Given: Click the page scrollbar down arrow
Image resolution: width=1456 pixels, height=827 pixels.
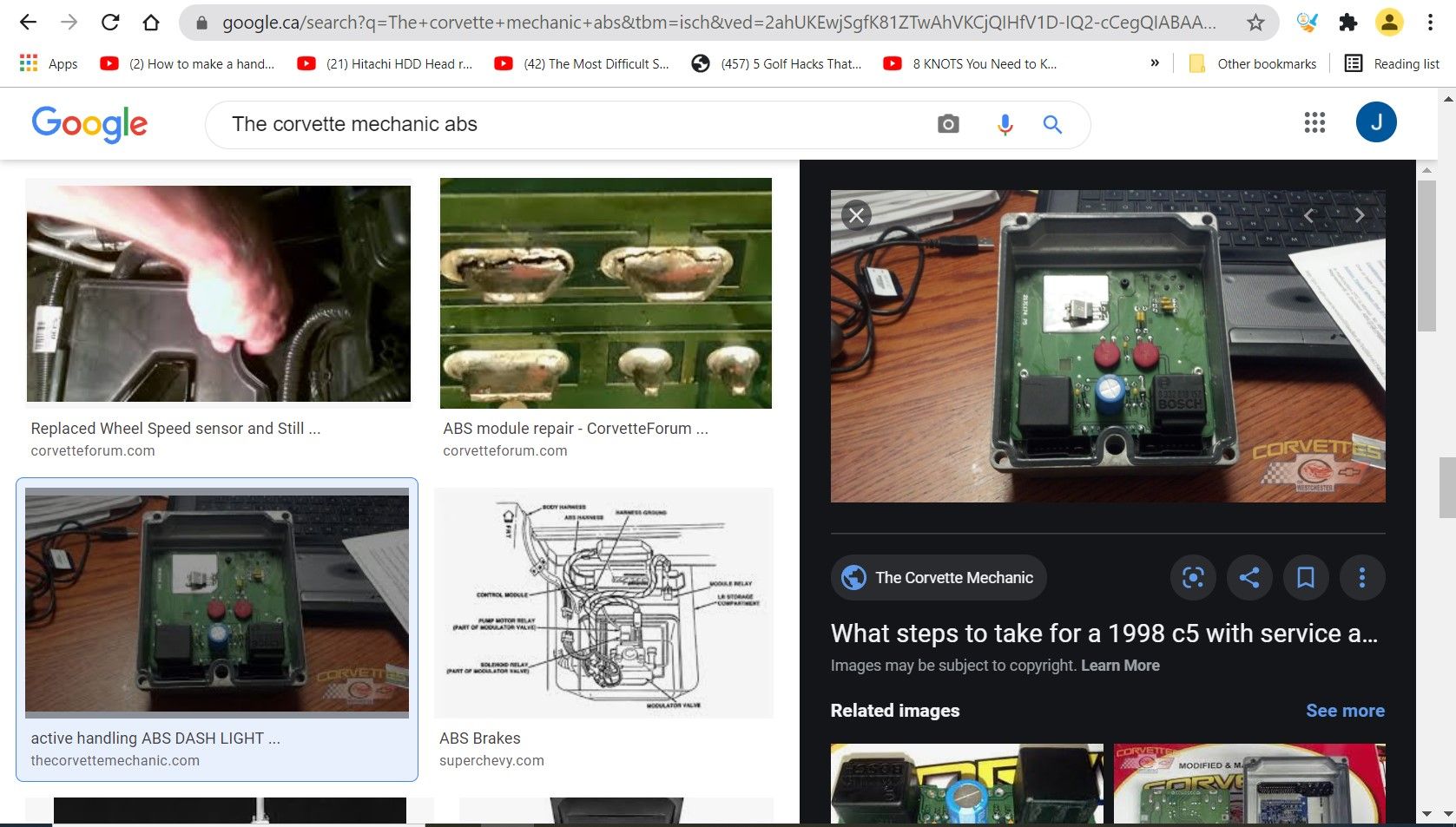Looking at the screenshot, I should pyautogui.click(x=1447, y=814).
